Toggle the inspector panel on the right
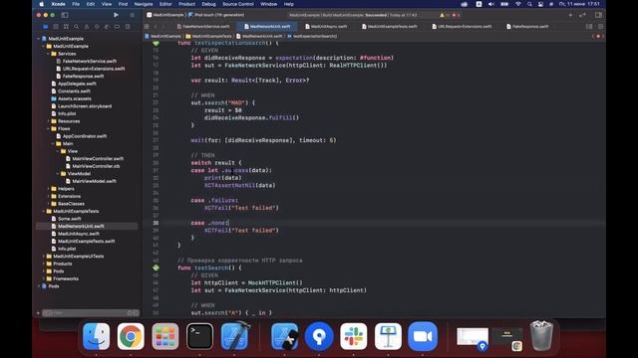 598,15
